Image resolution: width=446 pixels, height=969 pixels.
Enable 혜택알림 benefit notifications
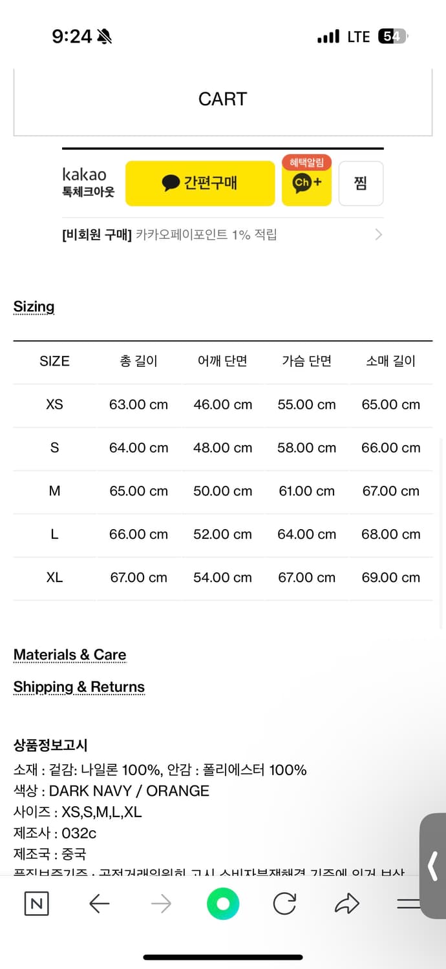pyautogui.click(x=306, y=162)
